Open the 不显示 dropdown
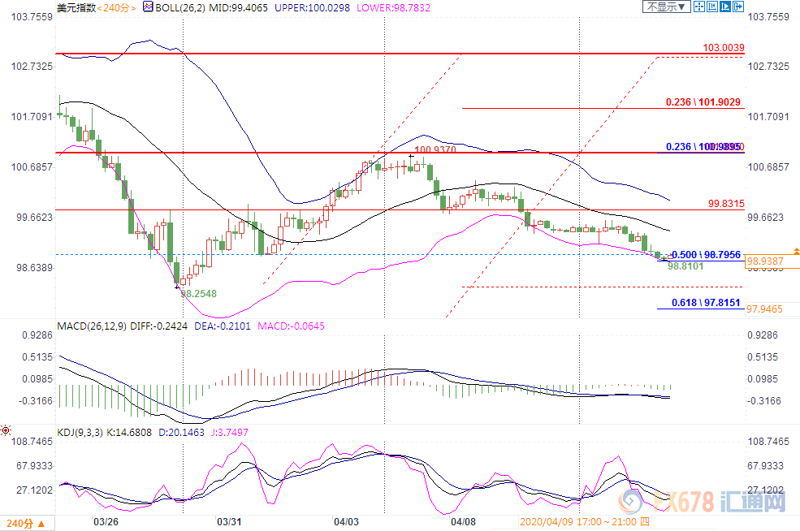This screenshot has width=800, height=531. point(667,6)
